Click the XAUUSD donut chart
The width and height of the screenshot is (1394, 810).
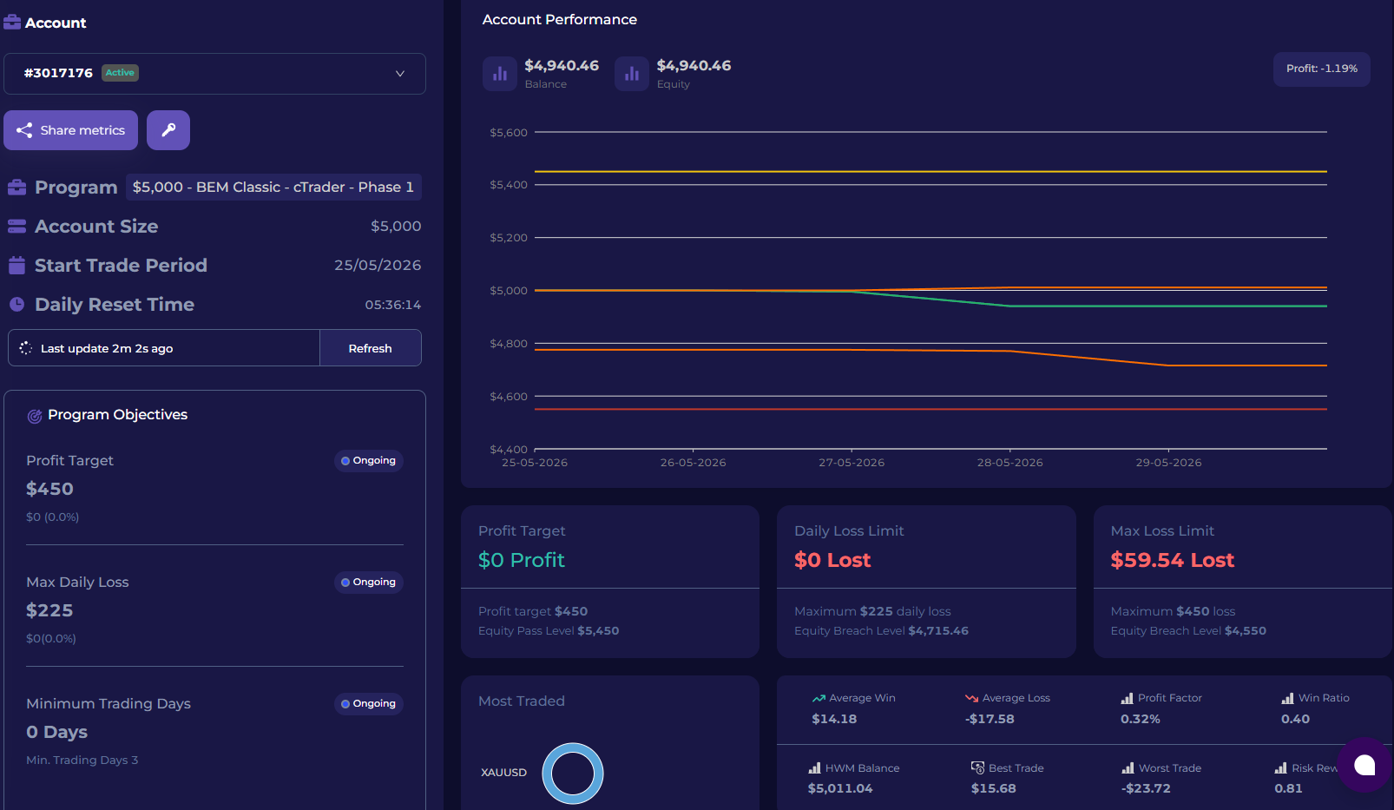[x=573, y=773]
